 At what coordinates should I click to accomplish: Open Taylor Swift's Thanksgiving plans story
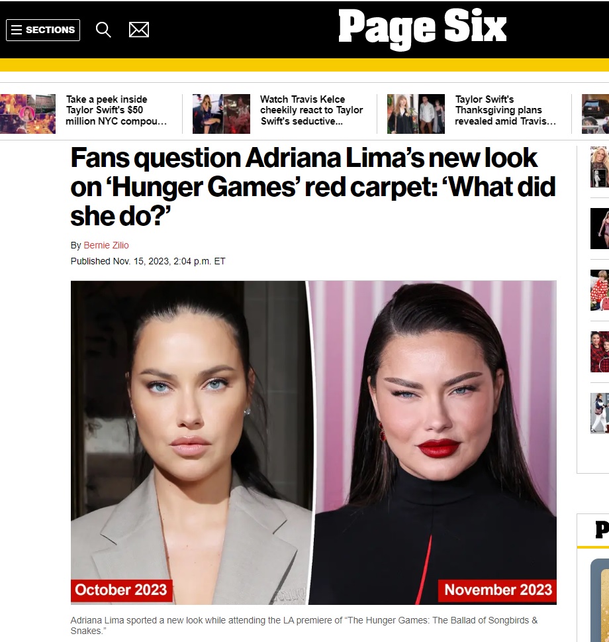[506, 110]
